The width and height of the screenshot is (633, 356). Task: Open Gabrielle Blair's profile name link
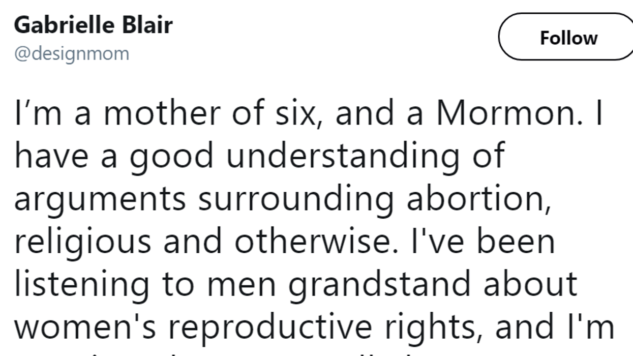(x=93, y=25)
